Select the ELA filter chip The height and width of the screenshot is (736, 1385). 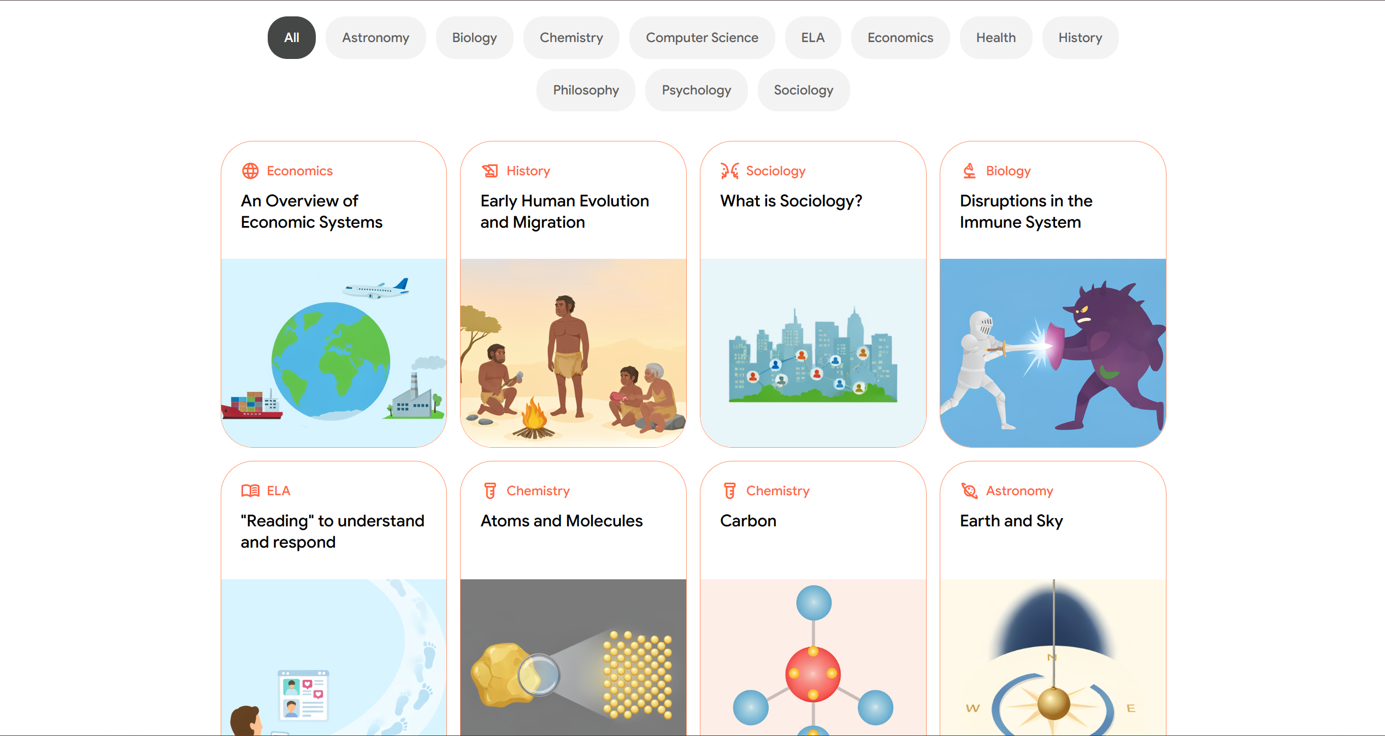click(813, 38)
